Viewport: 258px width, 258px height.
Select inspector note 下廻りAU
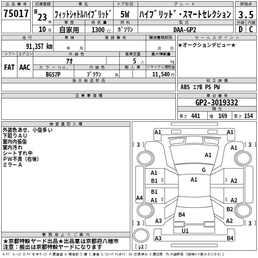coord(15,136)
